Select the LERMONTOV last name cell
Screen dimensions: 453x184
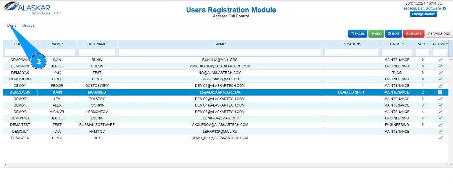click(97, 112)
